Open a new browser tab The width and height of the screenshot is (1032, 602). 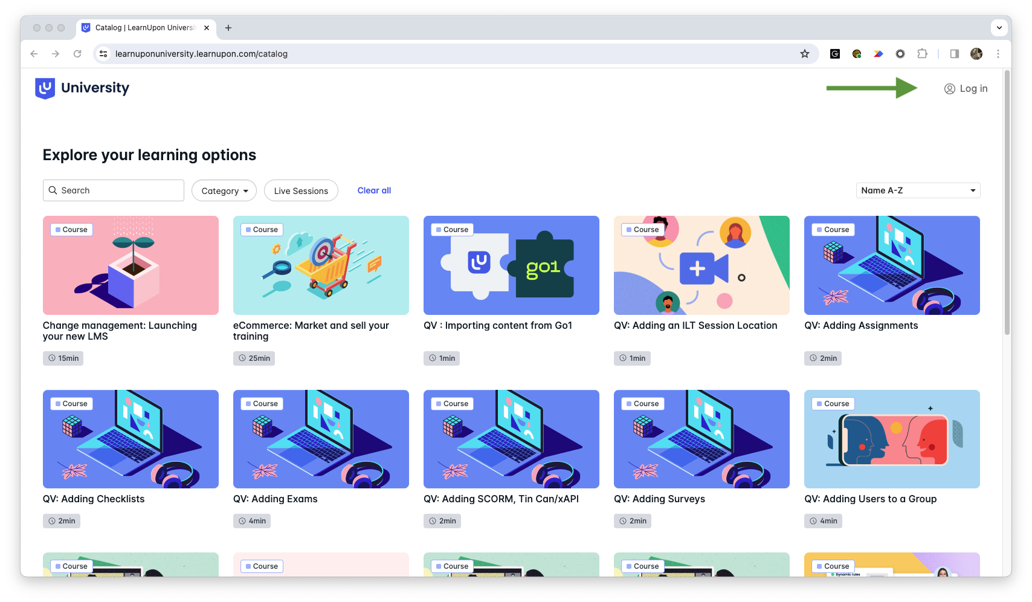pyautogui.click(x=228, y=28)
